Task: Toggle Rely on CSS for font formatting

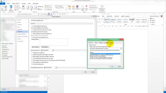Action: pos(91,56)
